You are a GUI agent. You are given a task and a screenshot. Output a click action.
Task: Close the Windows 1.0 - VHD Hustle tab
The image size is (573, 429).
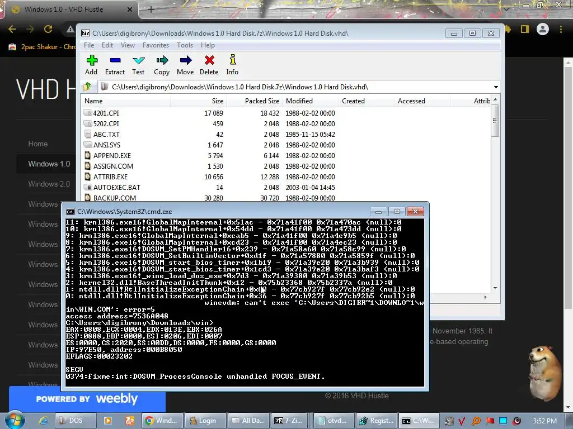click(129, 9)
